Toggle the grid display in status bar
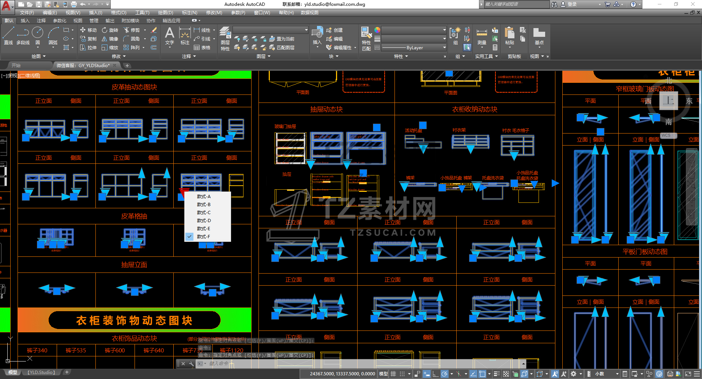This screenshot has width=702, height=379. (x=393, y=374)
